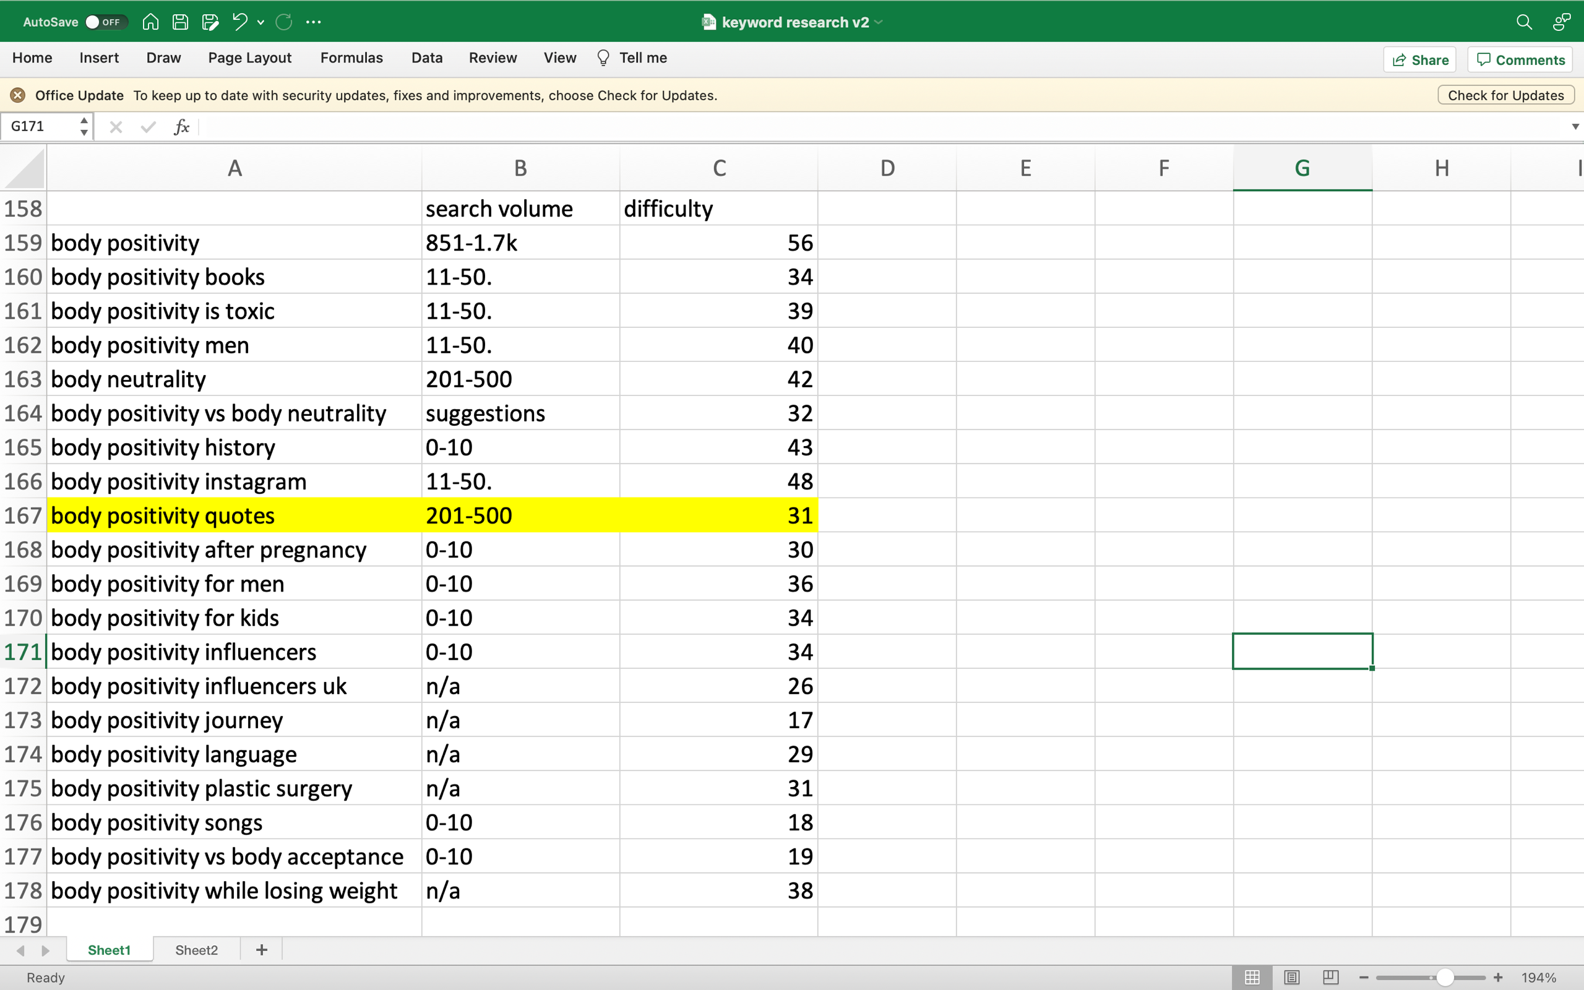Viewport: 1584px width, 990px height.
Task: Select 'body positivity while losing weight' cell
Action: click(235, 890)
